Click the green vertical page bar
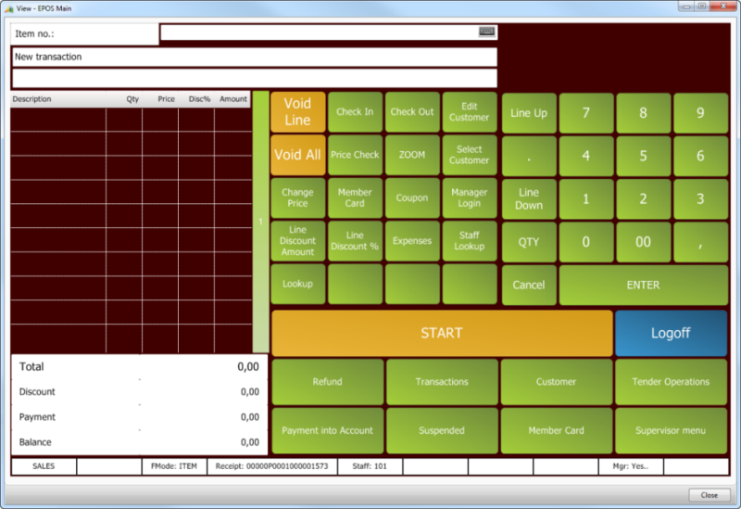The width and height of the screenshot is (741, 509). pos(261,222)
